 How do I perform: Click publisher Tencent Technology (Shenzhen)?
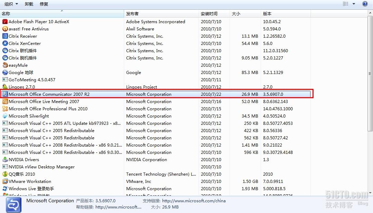(x=161, y=174)
